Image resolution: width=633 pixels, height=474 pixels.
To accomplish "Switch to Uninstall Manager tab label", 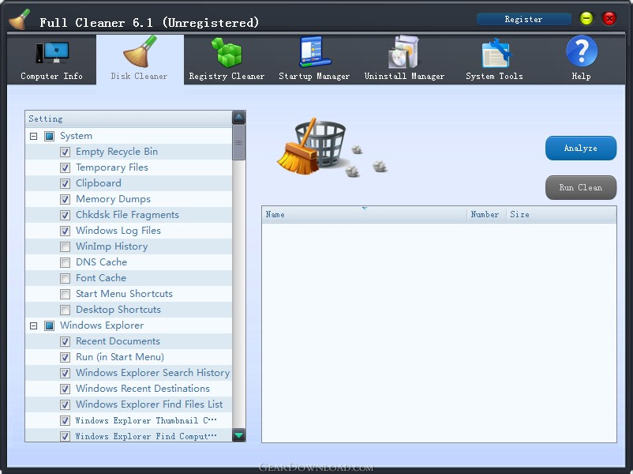I will tap(404, 76).
